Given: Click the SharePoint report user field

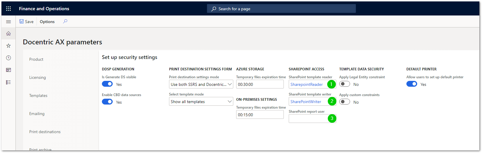Looking at the screenshot, I should point(312,119).
